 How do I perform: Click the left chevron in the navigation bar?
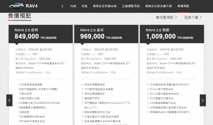pyautogui.click(x=62, y=6)
